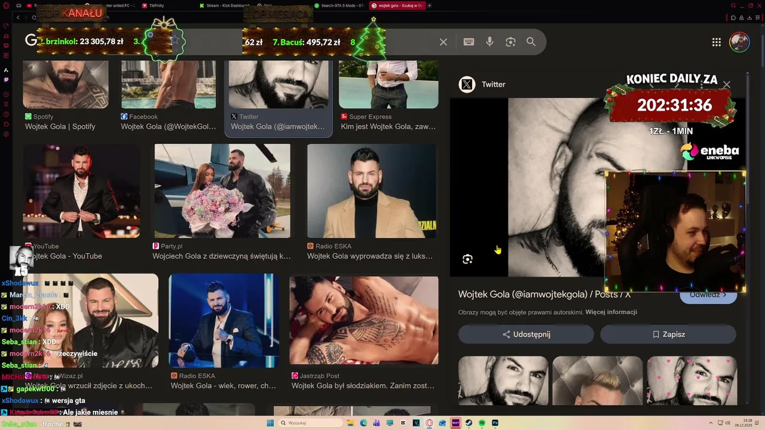This screenshot has height=430, width=765.
Task: Click the Twitter source label in the preview header
Action: point(494,85)
